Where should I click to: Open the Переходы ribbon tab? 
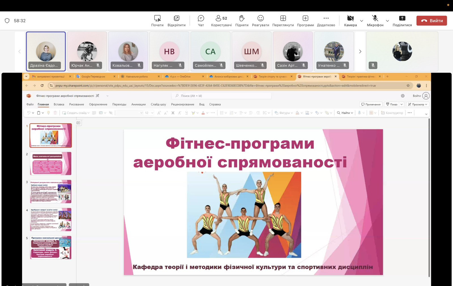pos(119,104)
